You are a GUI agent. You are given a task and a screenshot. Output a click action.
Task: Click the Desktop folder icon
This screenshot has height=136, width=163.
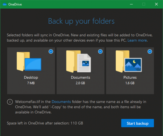[29, 61]
